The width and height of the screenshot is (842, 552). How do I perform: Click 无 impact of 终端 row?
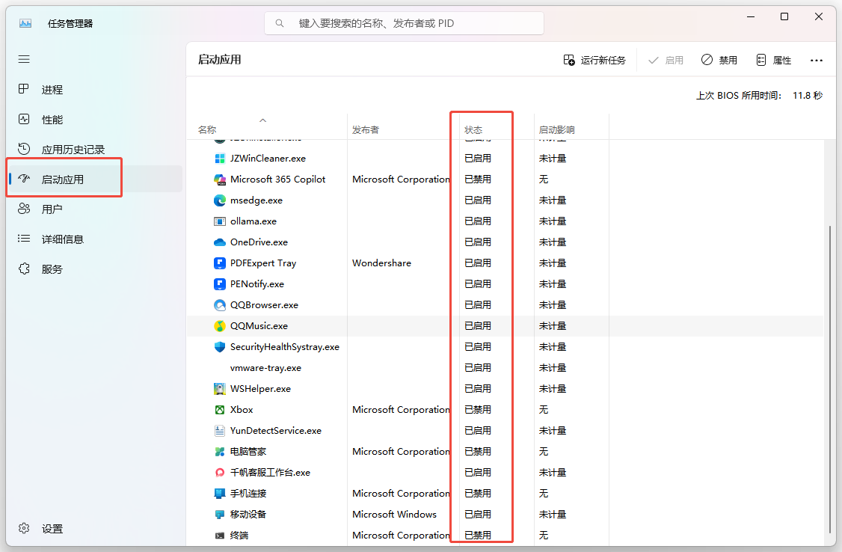point(544,536)
